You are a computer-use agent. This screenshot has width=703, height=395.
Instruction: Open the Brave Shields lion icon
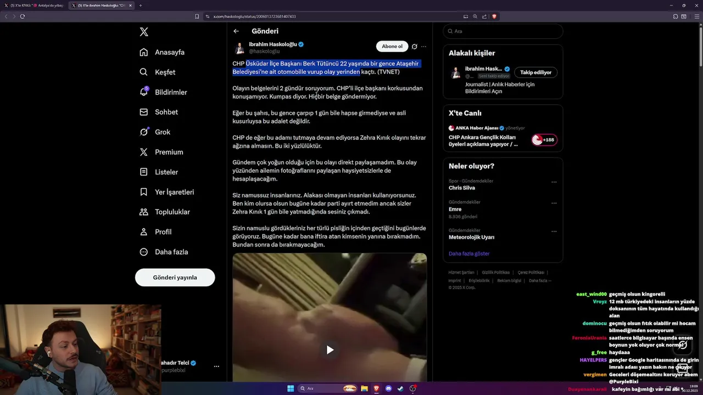494,16
